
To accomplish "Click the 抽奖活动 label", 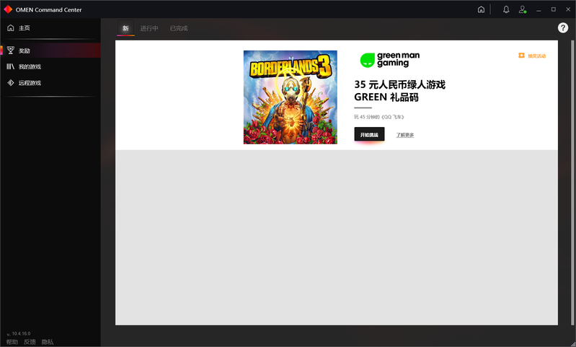I will (536, 56).
